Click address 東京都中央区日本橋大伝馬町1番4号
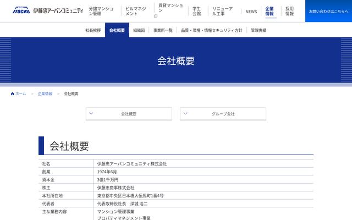This screenshot has width=352, height=220. pos(130,196)
